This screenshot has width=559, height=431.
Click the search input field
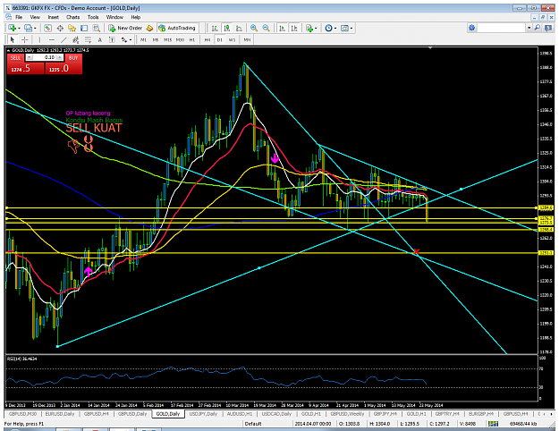501,28
